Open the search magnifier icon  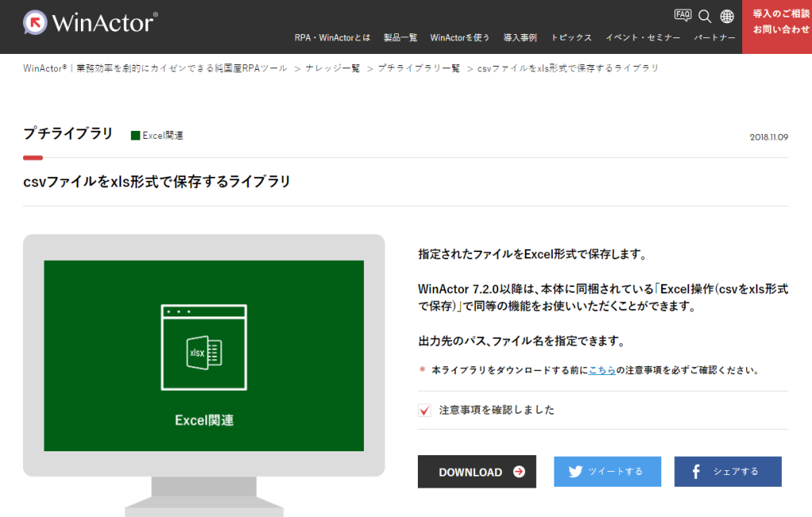[704, 17]
